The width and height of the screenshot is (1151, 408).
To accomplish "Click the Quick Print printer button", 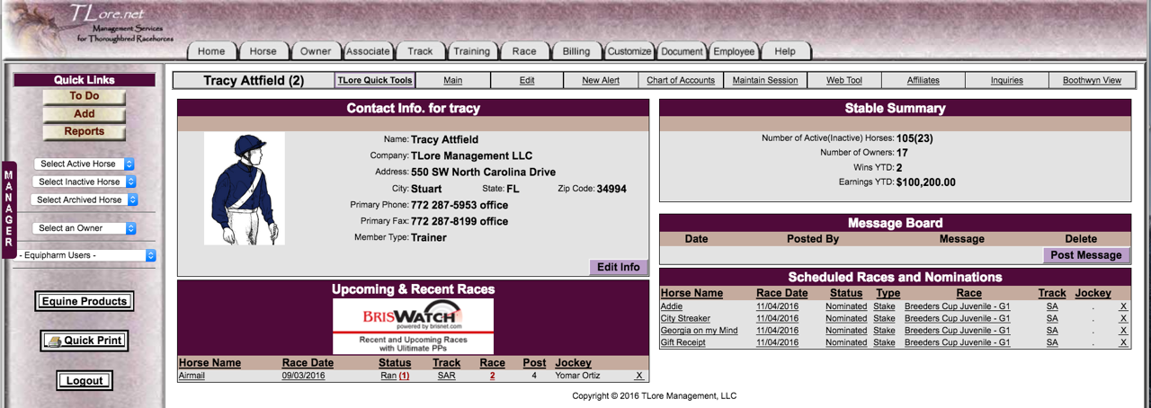I will click(x=85, y=341).
